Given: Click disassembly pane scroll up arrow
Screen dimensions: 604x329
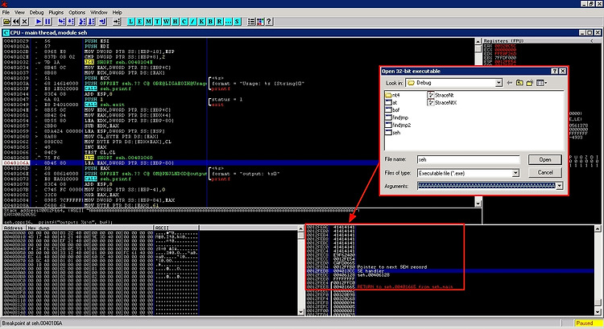Looking at the screenshot, I should point(478,41).
